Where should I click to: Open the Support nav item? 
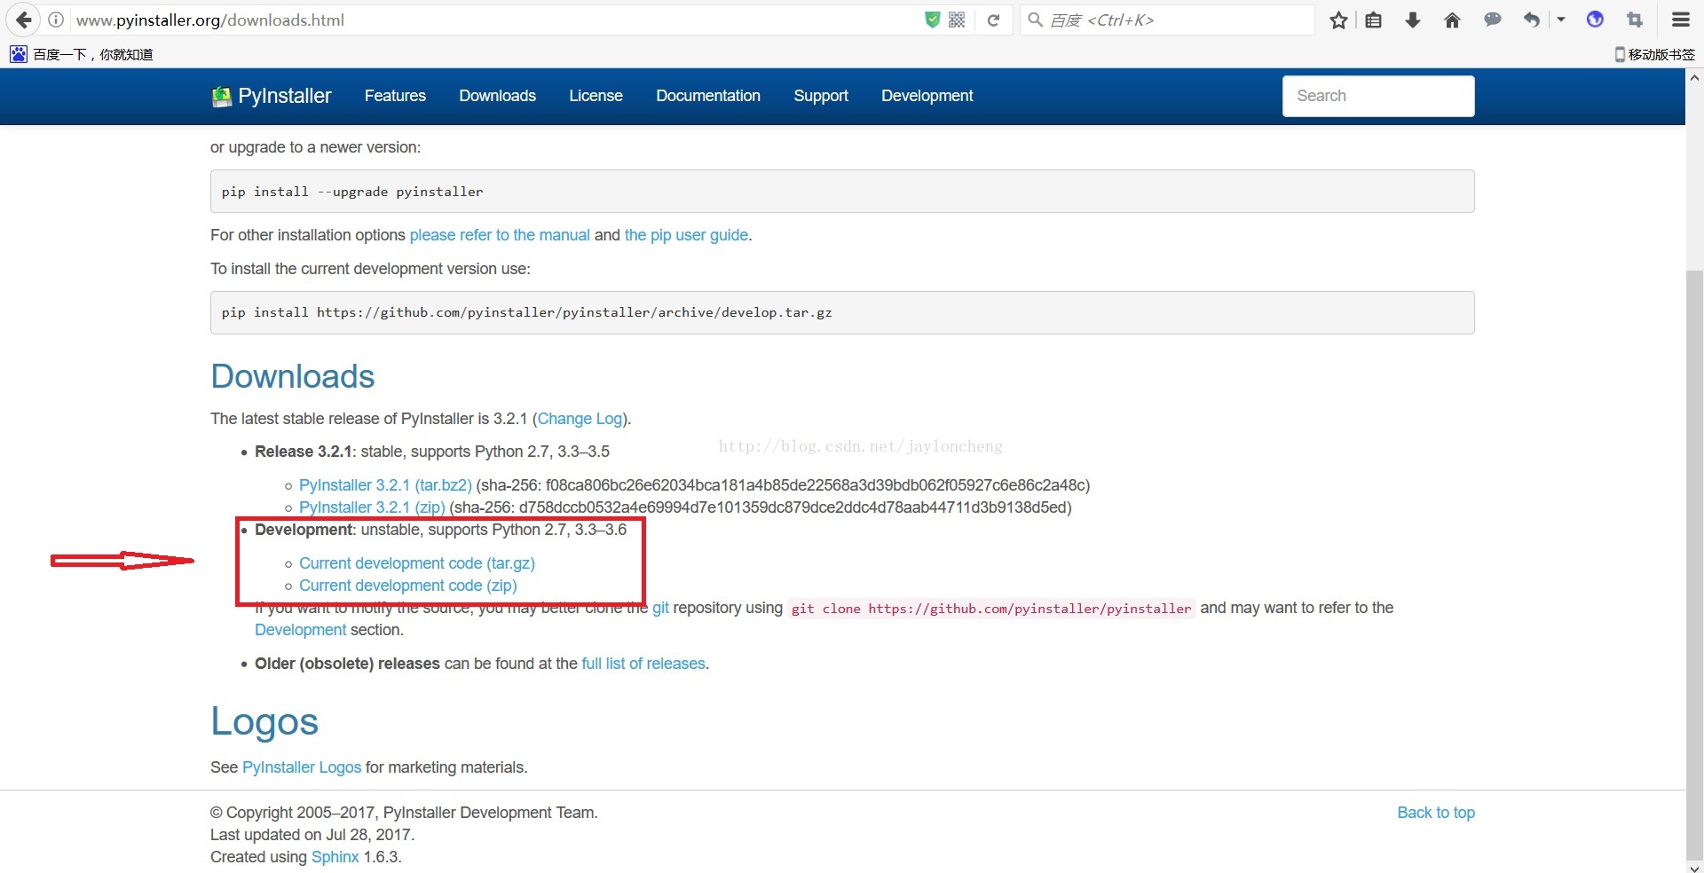tap(821, 96)
